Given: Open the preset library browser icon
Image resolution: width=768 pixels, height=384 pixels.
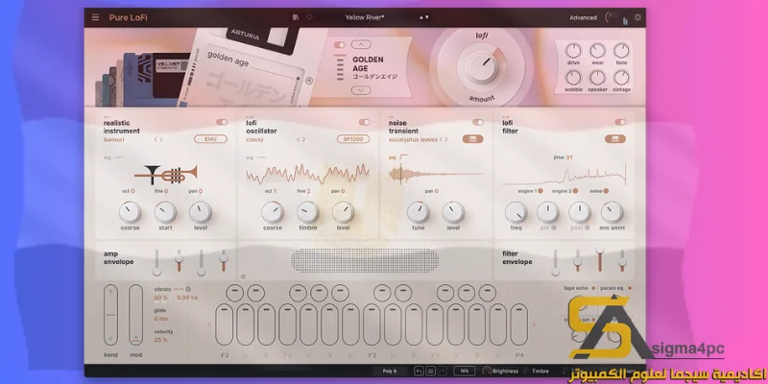Looking at the screenshot, I should tap(296, 17).
